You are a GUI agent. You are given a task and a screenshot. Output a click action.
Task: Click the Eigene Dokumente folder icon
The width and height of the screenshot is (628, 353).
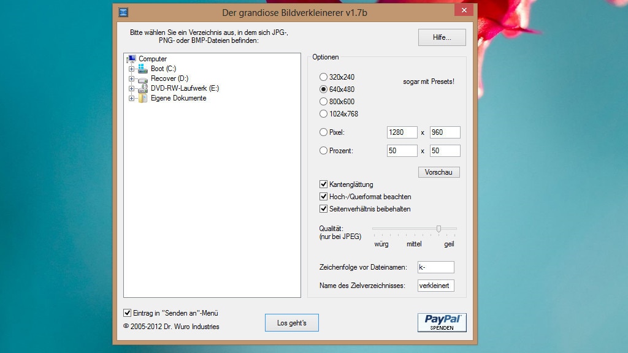click(143, 98)
